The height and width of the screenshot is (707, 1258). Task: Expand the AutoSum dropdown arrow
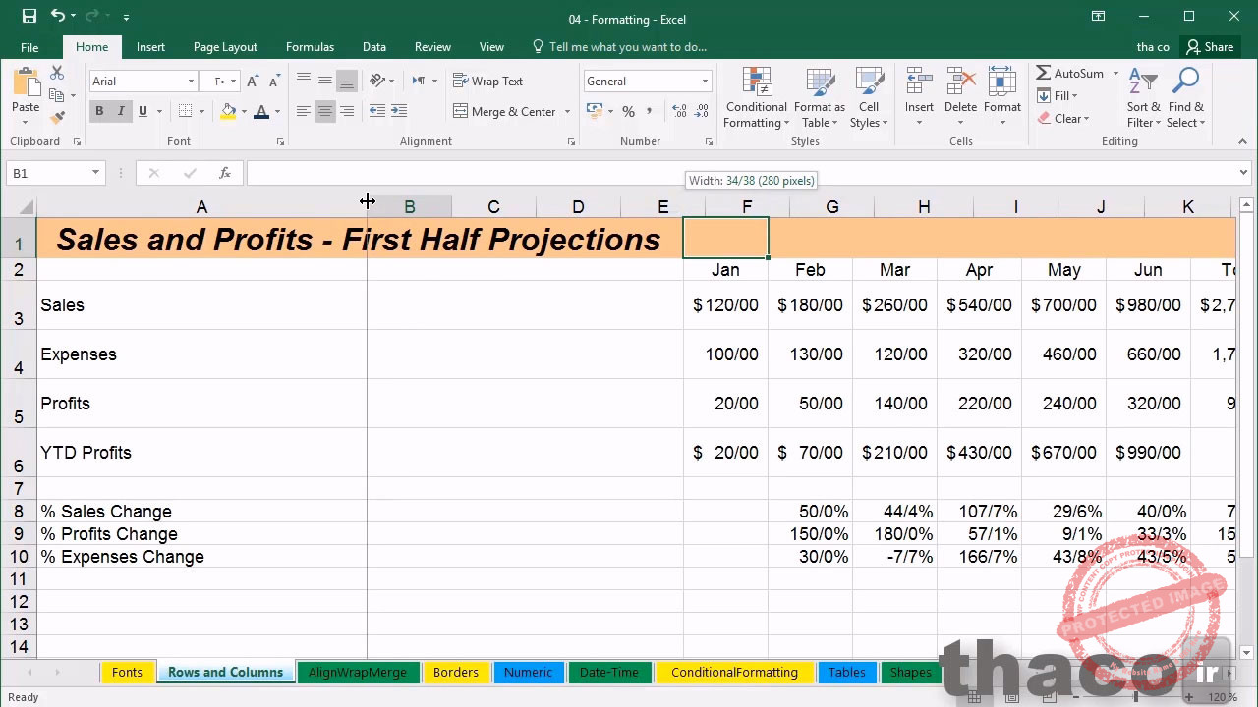tap(1115, 74)
